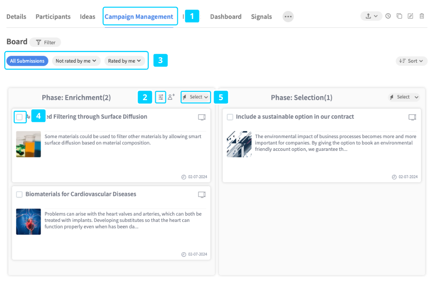Image resolution: width=436 pixels, height=281 pixels.
Task: Check the Filtering through Surface Diffusion checkbox
Action: coord(19,117)
